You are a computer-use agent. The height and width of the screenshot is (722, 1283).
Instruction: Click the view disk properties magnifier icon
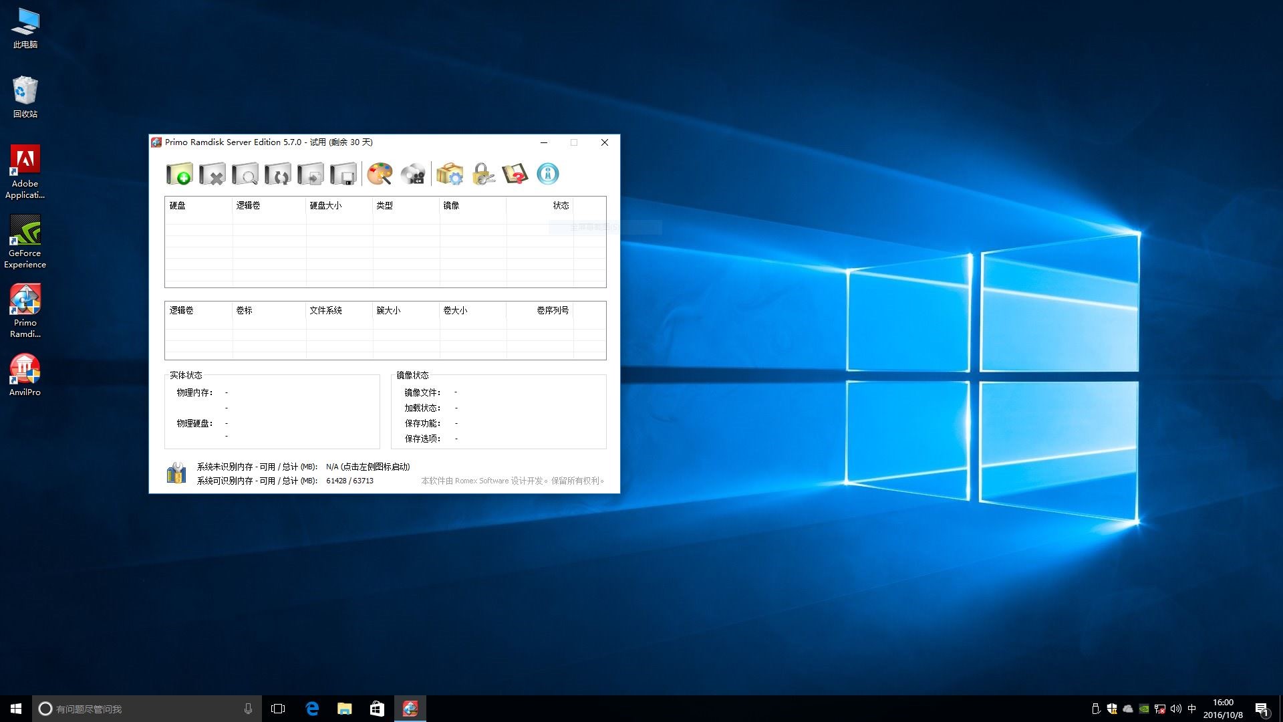[245, 174]
